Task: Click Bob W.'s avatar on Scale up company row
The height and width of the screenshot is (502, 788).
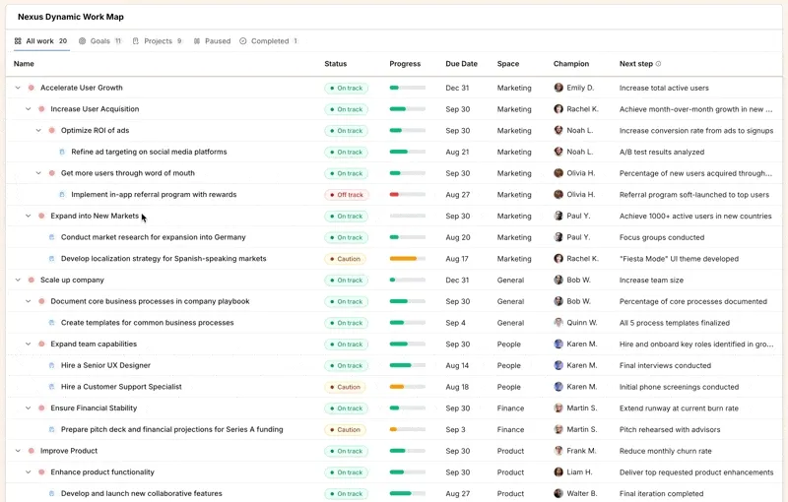Action: [558, 281]
